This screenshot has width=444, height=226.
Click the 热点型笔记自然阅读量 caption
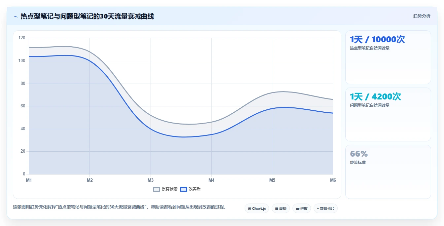point(370,48)
